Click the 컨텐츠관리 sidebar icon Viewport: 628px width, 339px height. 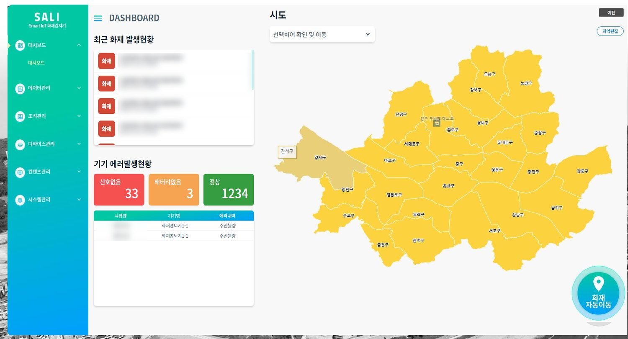point(20,172)
